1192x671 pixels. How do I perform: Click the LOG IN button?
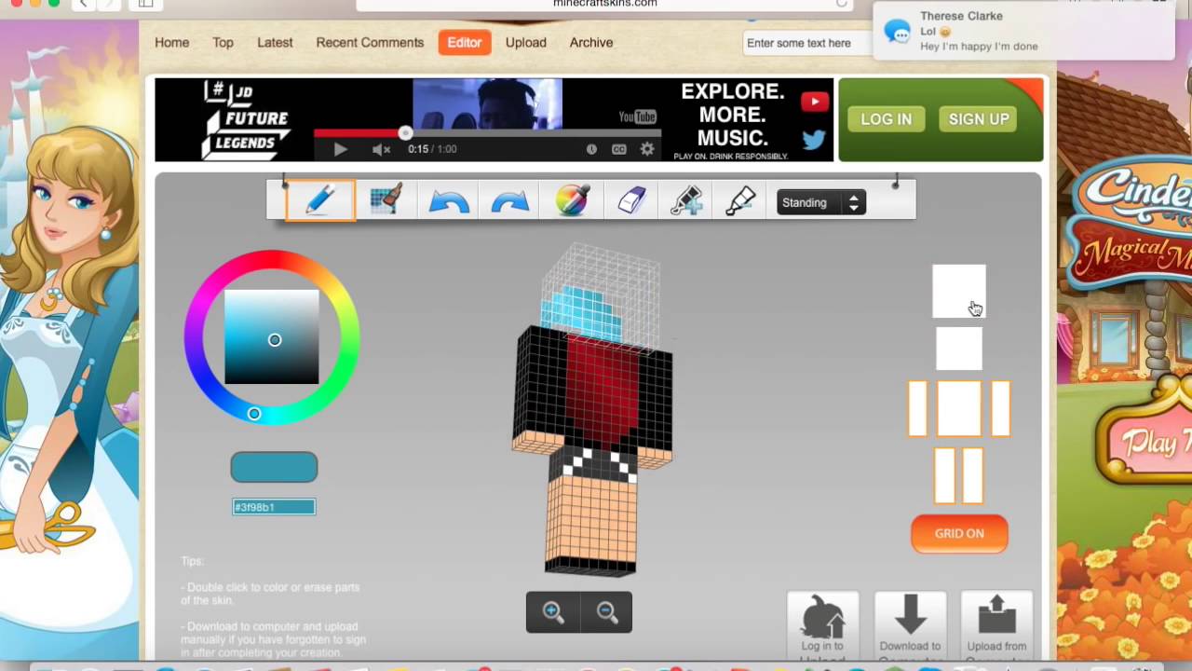(x=887, y=119)
